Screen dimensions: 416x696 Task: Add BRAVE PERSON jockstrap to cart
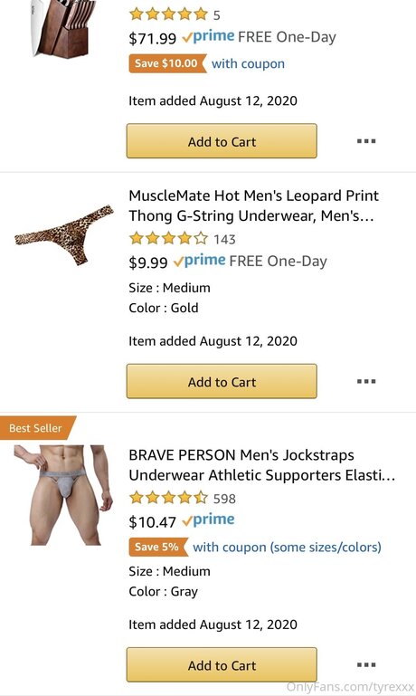pos(222,665)
